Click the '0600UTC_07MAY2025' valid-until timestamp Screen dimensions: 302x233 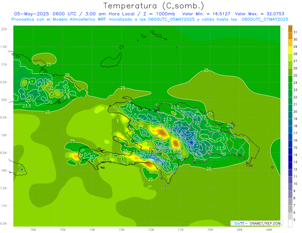pyautogui.click(x=265, y=19)
